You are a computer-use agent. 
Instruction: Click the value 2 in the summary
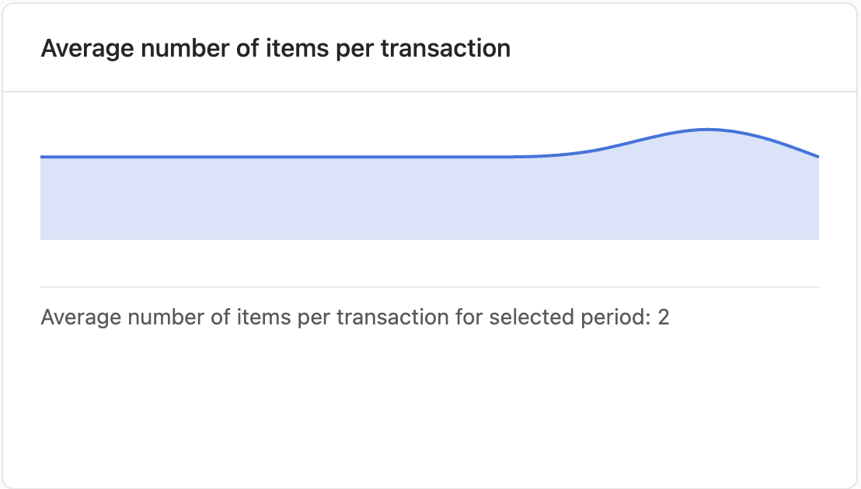pyautogui.click(x=664, y=317)
